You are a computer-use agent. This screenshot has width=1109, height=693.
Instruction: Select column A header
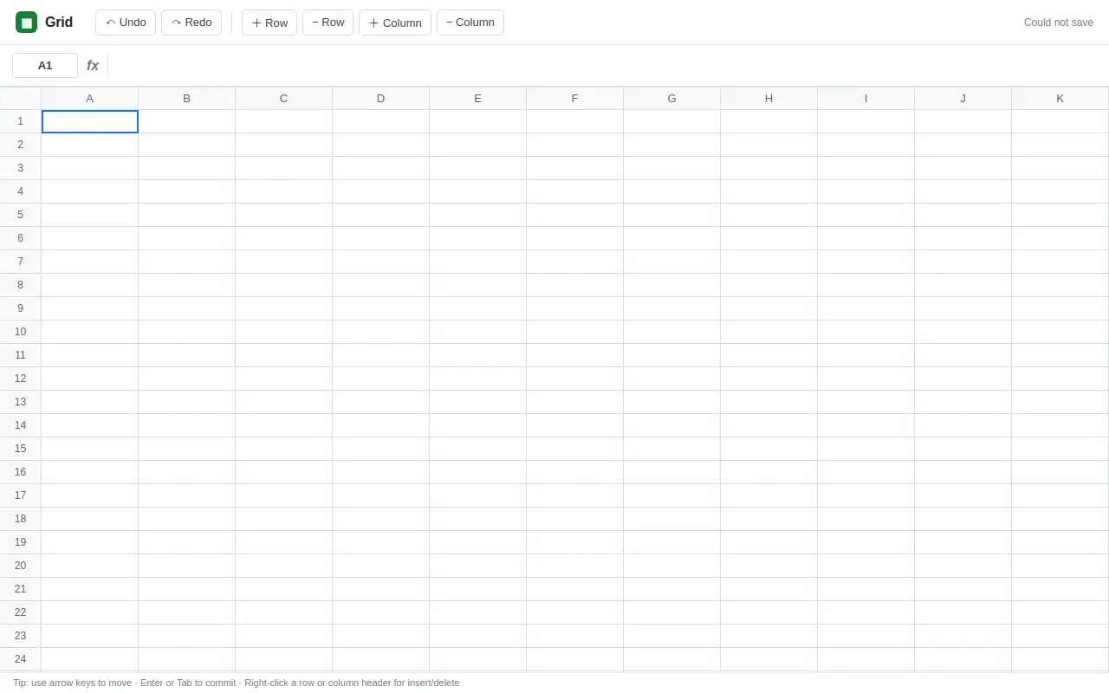coord(90,99)
